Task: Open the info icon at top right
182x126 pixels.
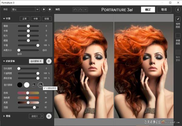Action: [178, 9]
